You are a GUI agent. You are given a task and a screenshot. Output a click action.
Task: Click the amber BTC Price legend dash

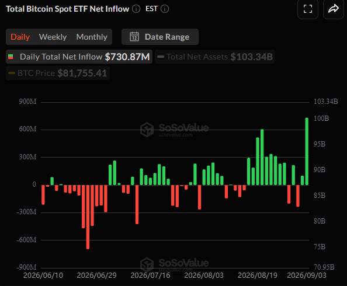pyautogui.click(x=12, y=73)
